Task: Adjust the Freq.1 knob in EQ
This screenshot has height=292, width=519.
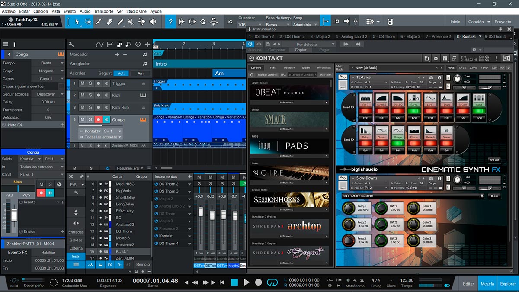Action: [x=348, y=209]
